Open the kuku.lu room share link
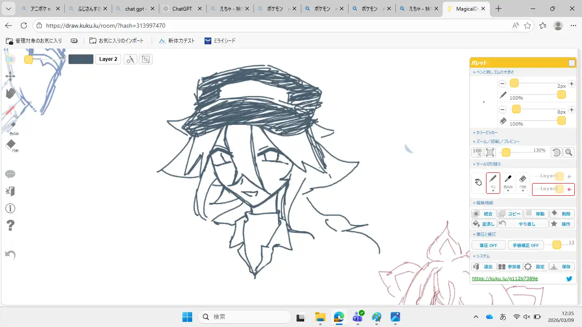Viewport: 582px width, 327px height. [505, 279]
